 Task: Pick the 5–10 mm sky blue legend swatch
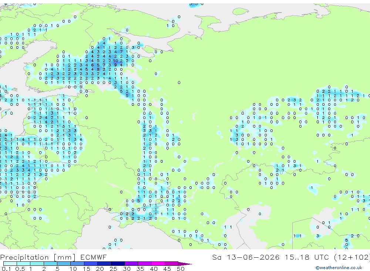click(64, 264)
